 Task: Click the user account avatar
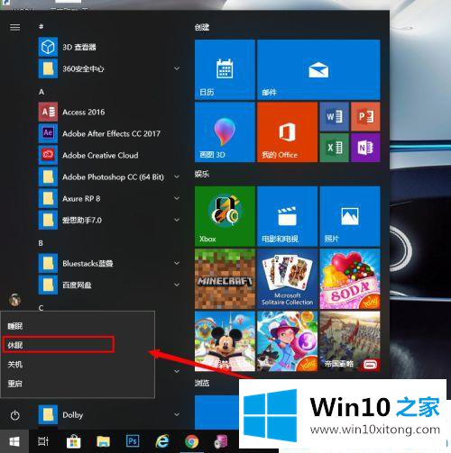tap(14, 300)
